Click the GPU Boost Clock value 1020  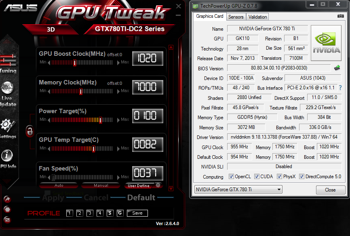(148, 59)
